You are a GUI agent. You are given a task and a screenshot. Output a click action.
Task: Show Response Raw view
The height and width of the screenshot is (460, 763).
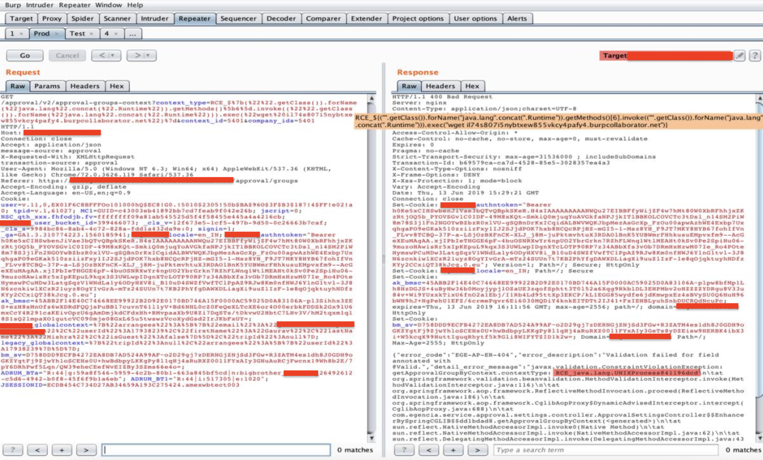409,86
